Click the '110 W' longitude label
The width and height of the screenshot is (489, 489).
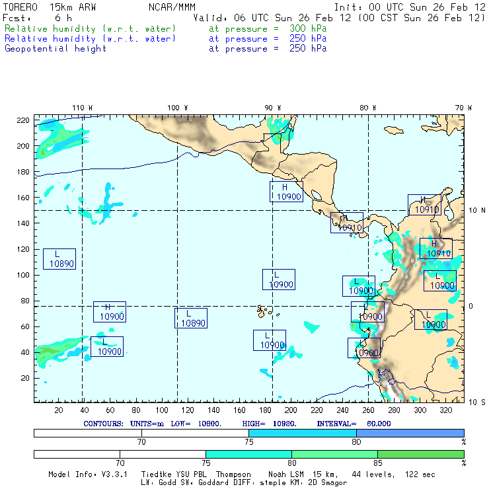click(x=83, y=108)
